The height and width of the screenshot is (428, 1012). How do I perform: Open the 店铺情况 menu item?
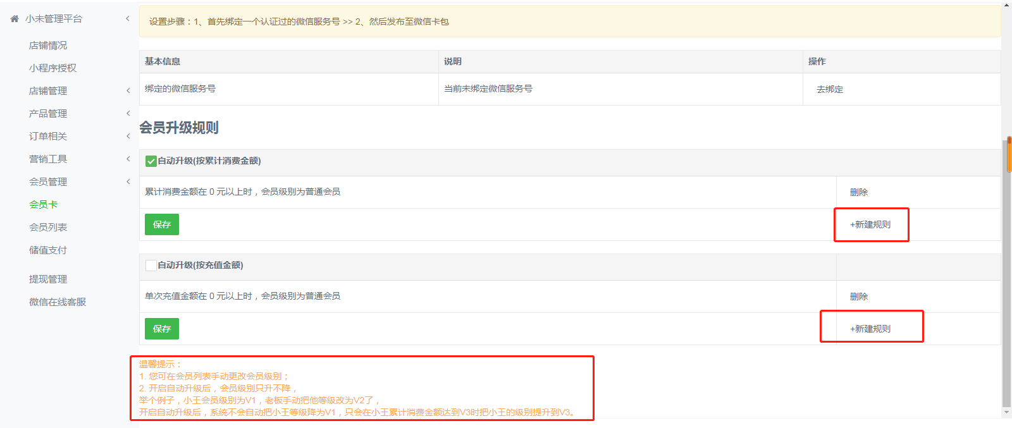point(48,46)
